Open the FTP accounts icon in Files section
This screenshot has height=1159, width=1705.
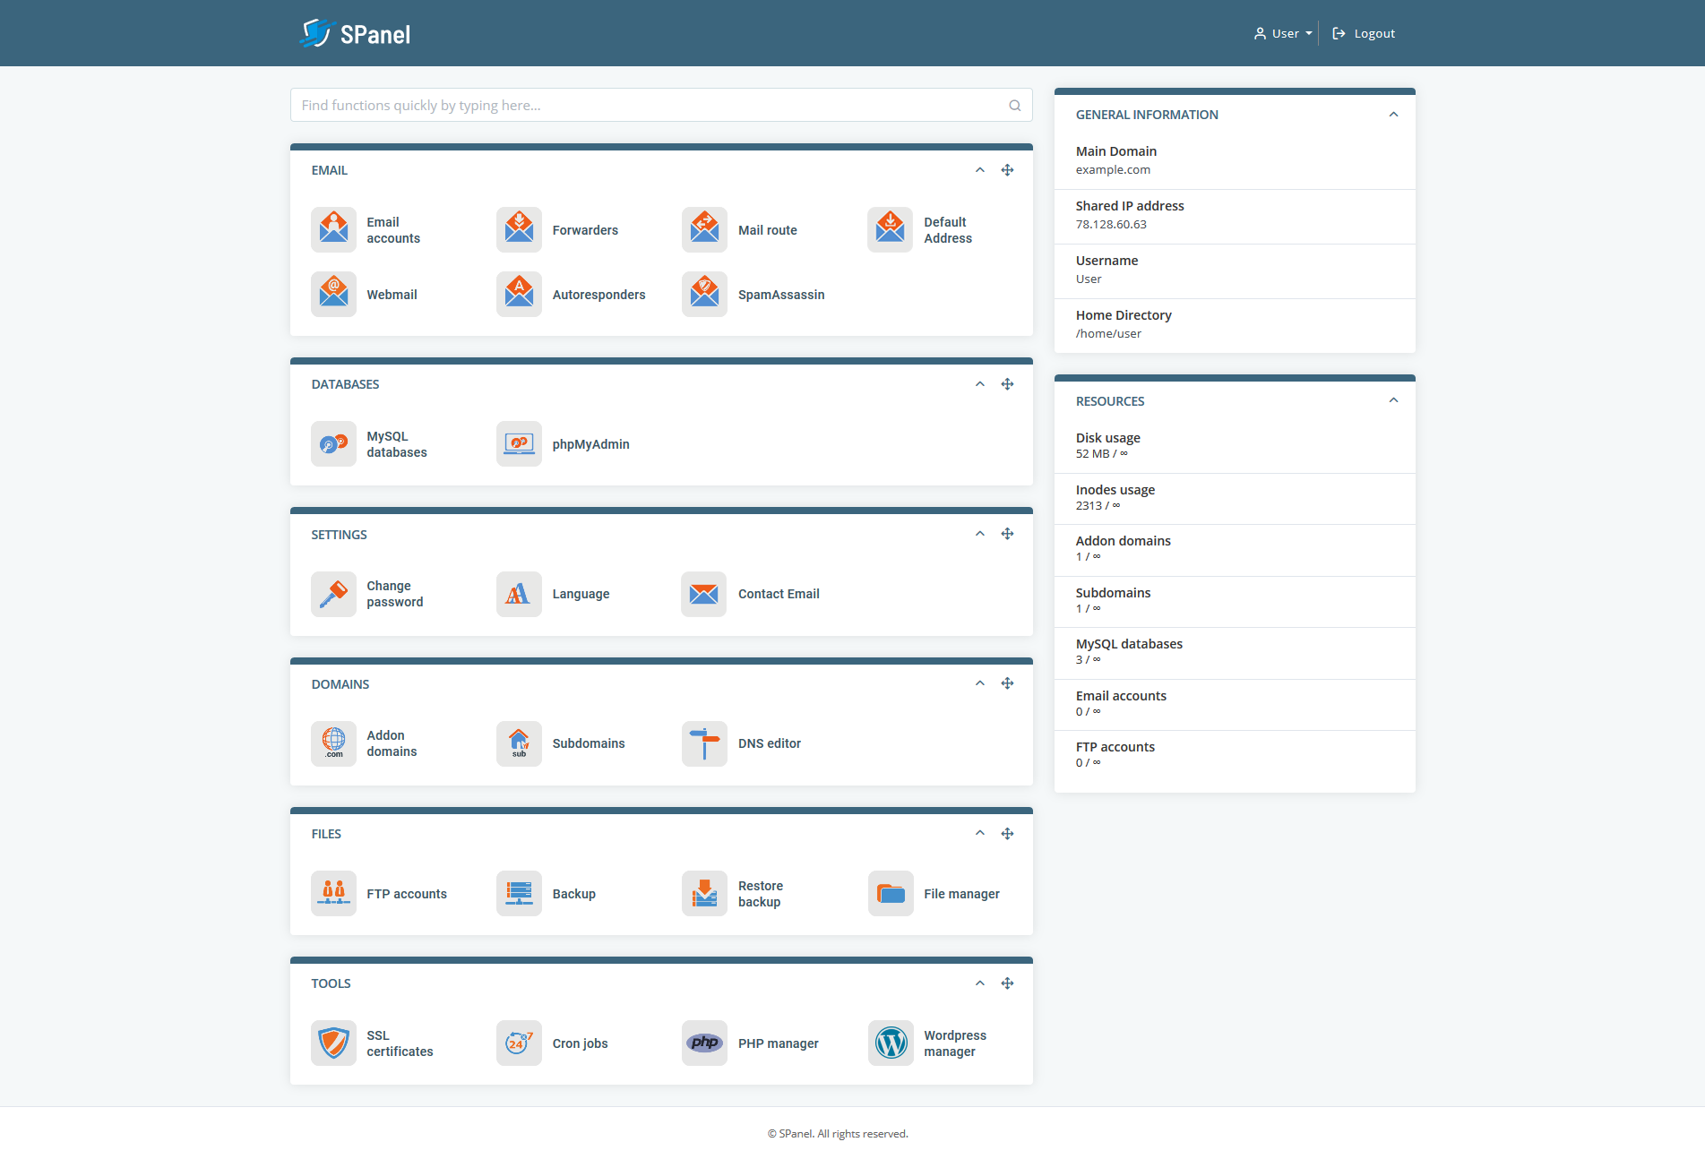coord(333,894)
